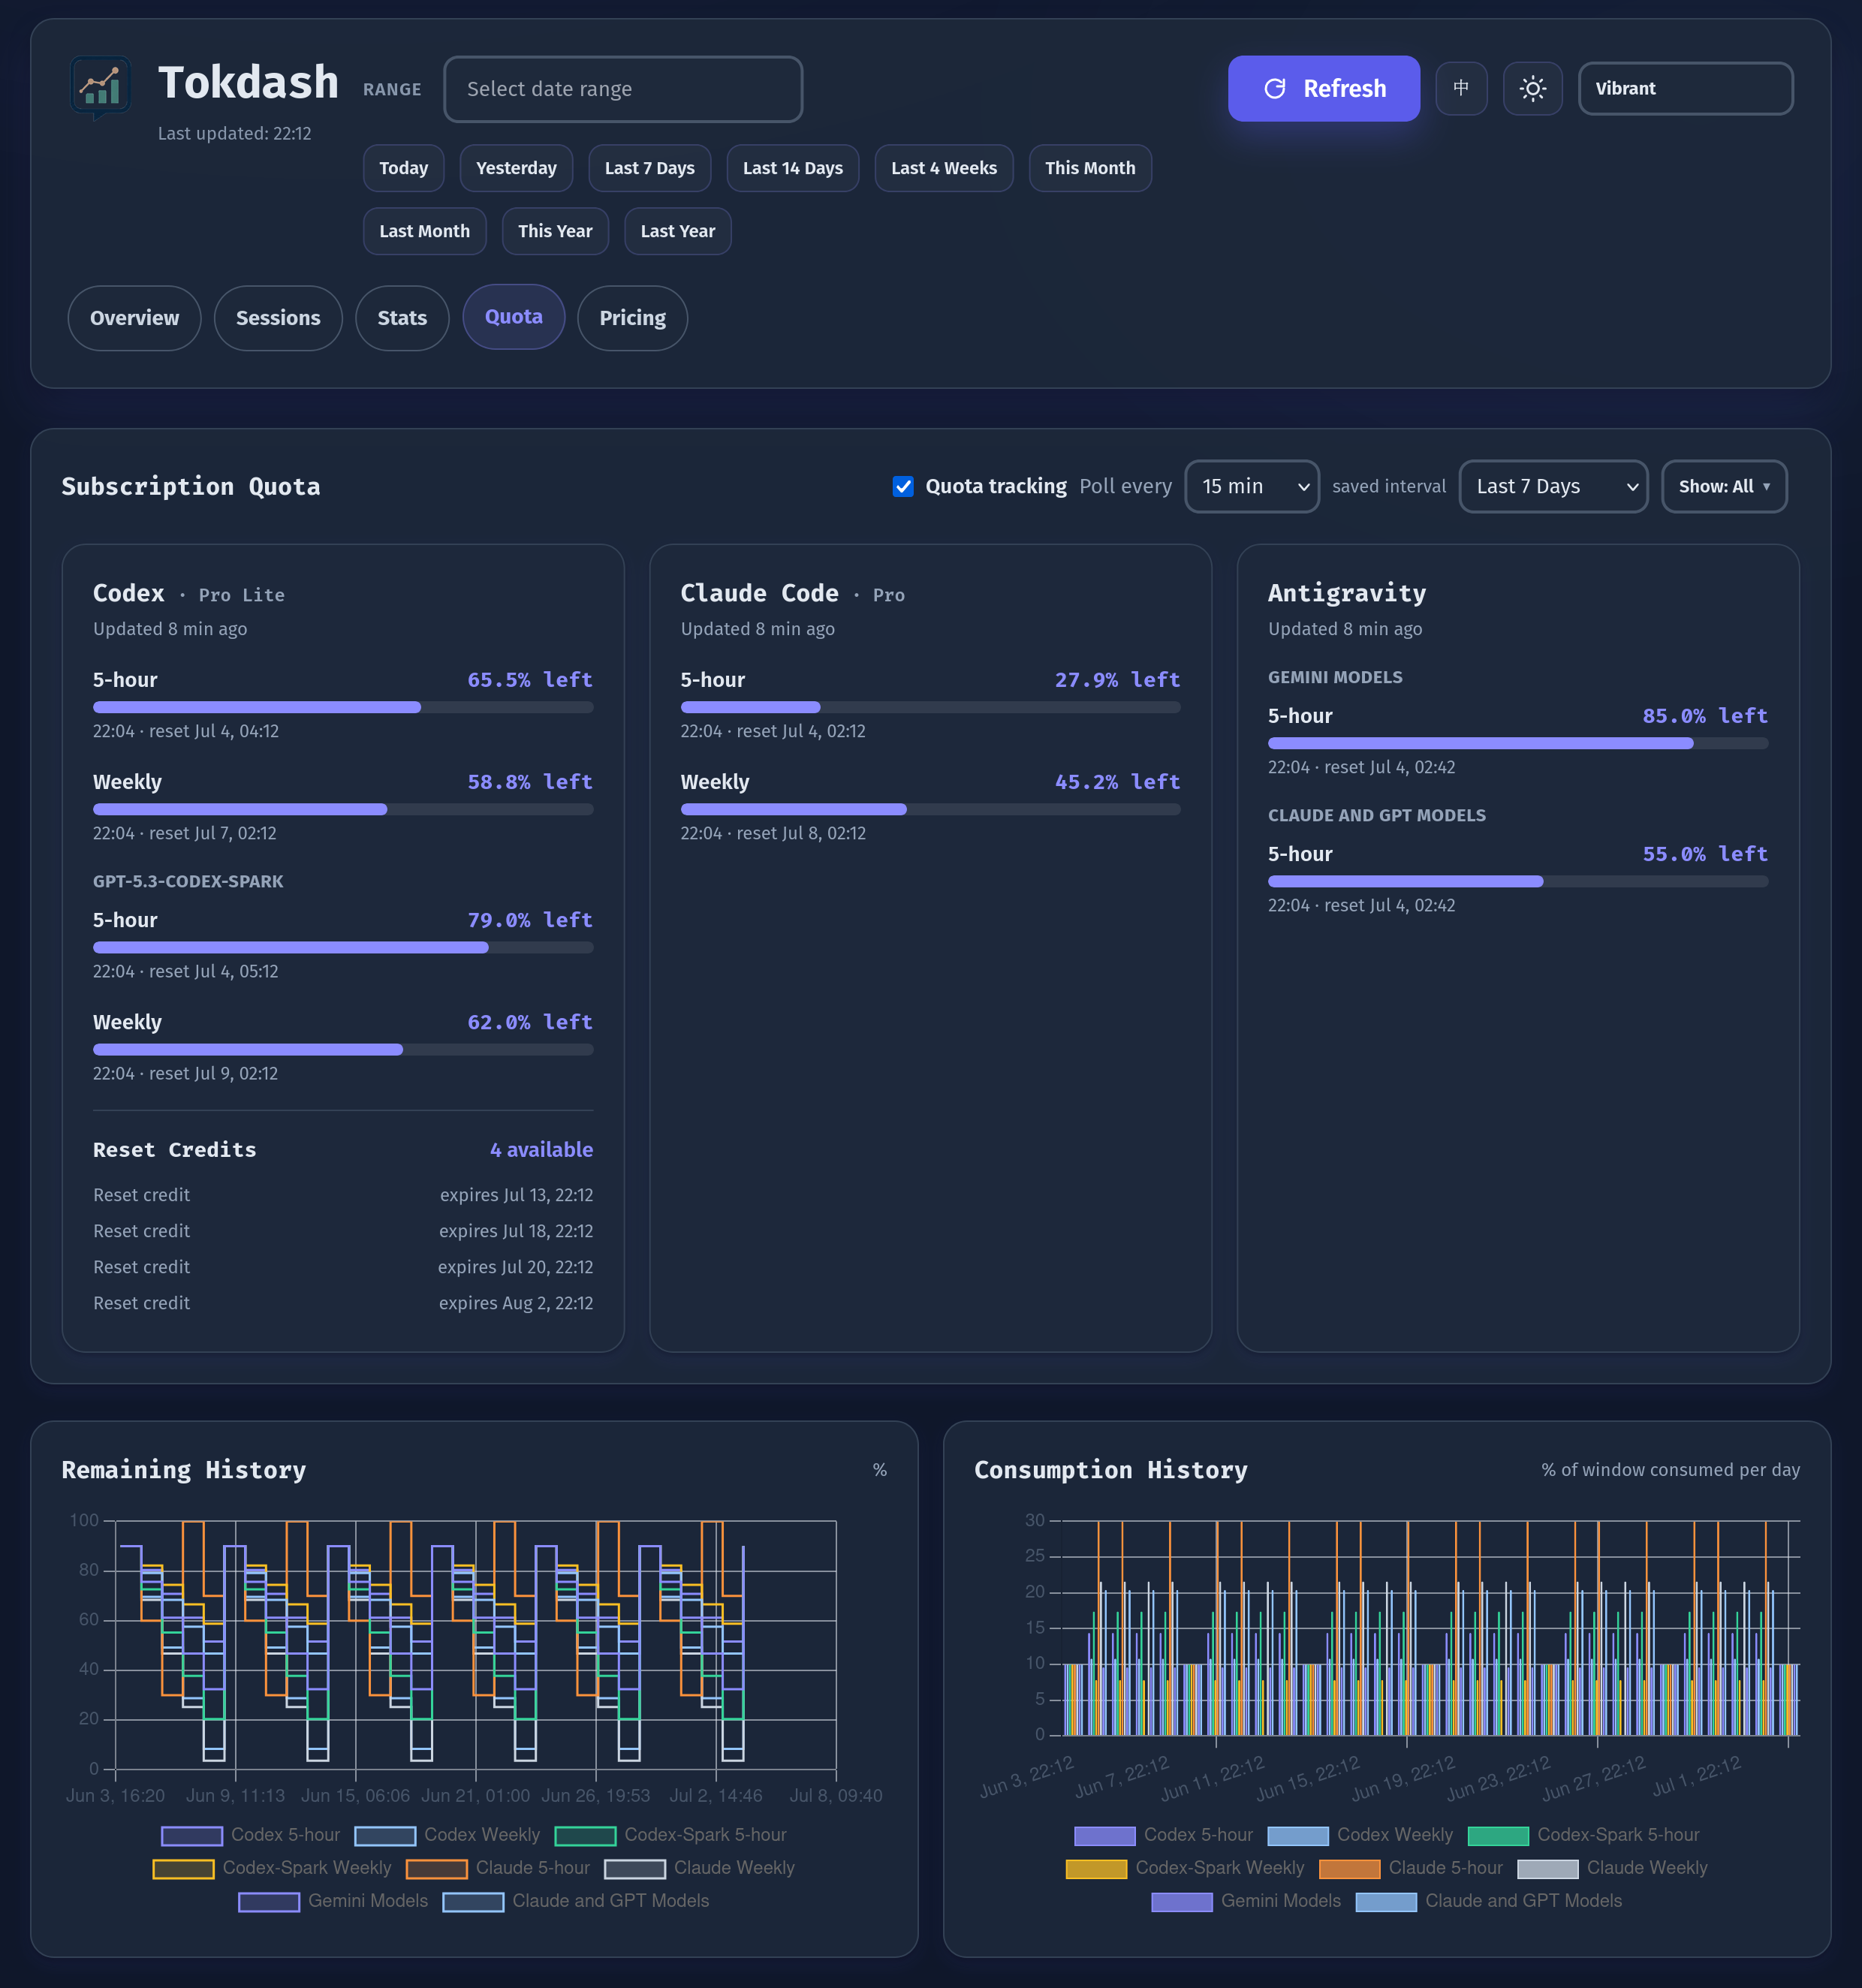Screen dimensions: 1862x1988
Task: Select the This Month preset
Action: 1090,168
